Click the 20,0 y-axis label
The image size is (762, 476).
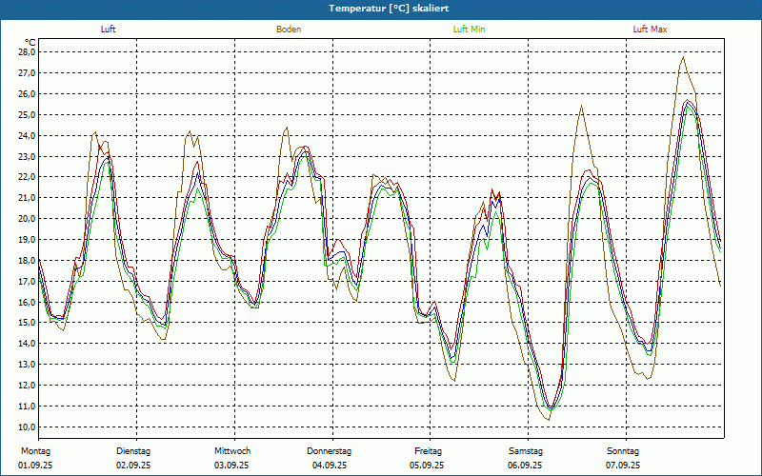[x=27, y=219]
